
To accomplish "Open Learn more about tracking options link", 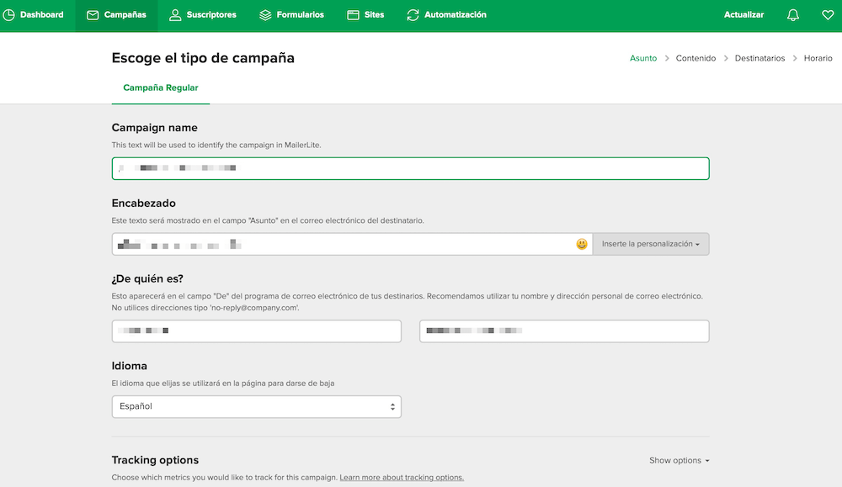I will click(x=402, y=478).
